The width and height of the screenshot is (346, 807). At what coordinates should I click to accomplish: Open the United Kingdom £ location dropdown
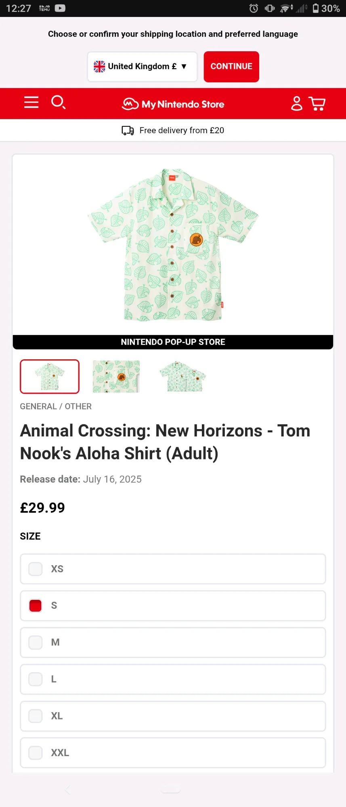pyautogui.click(x=142, y=67)
